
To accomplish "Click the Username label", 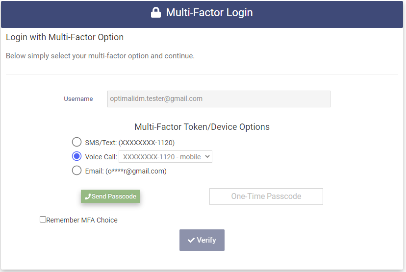I will [78, 99].
